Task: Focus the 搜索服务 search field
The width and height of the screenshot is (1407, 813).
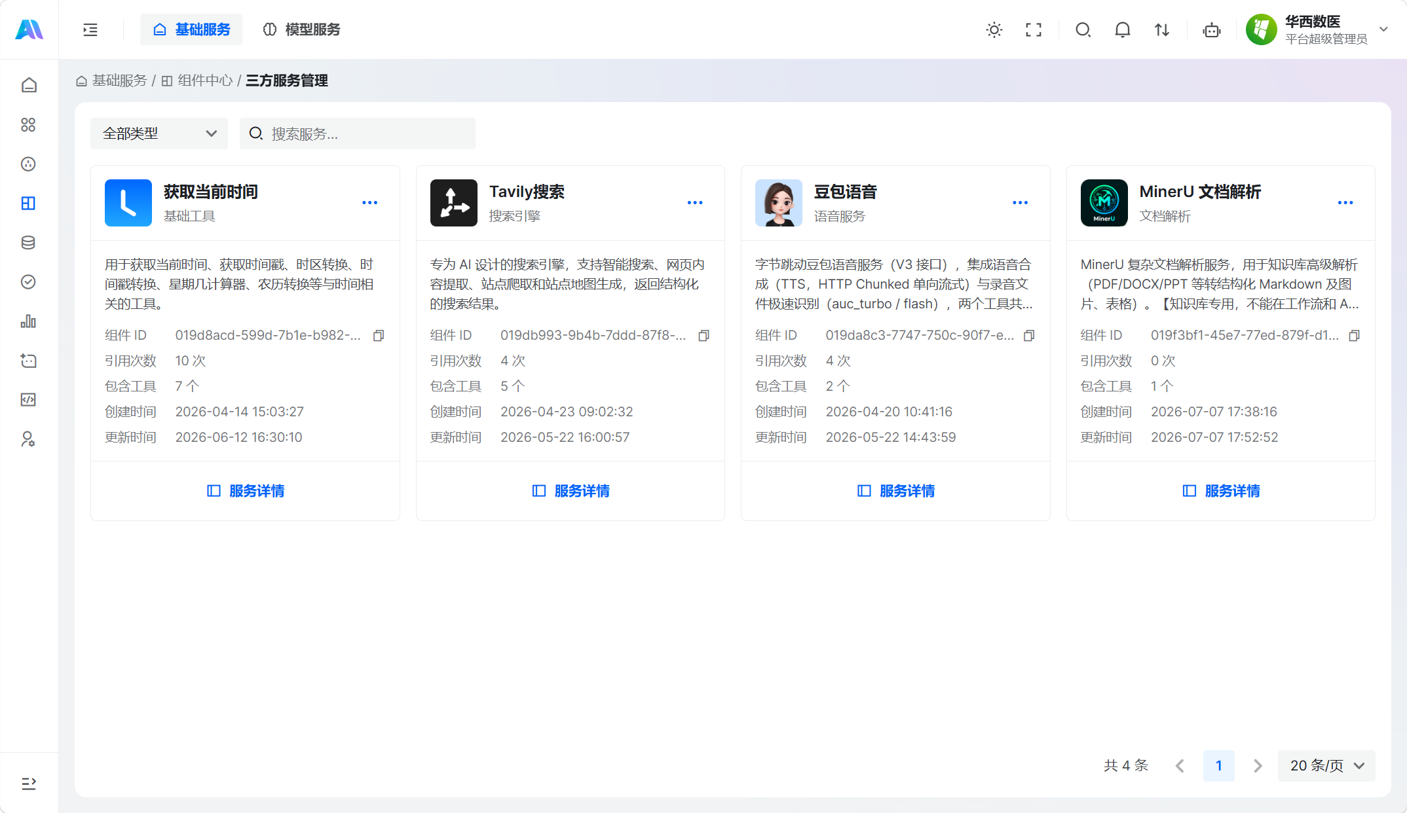Action: click(x=358, y=134)
